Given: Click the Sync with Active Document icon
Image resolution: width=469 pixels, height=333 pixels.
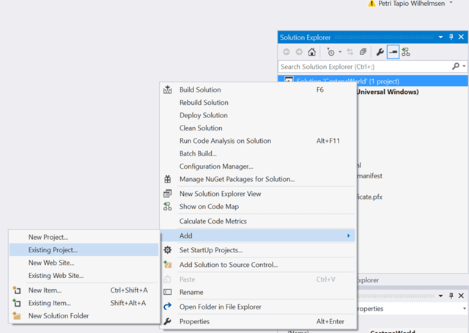Looking at the screenshot, I should tap(350, 52).
